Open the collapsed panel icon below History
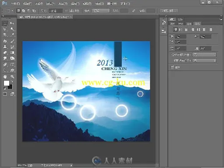The width and height of the screenshot is (224, 168). point(164,31)
